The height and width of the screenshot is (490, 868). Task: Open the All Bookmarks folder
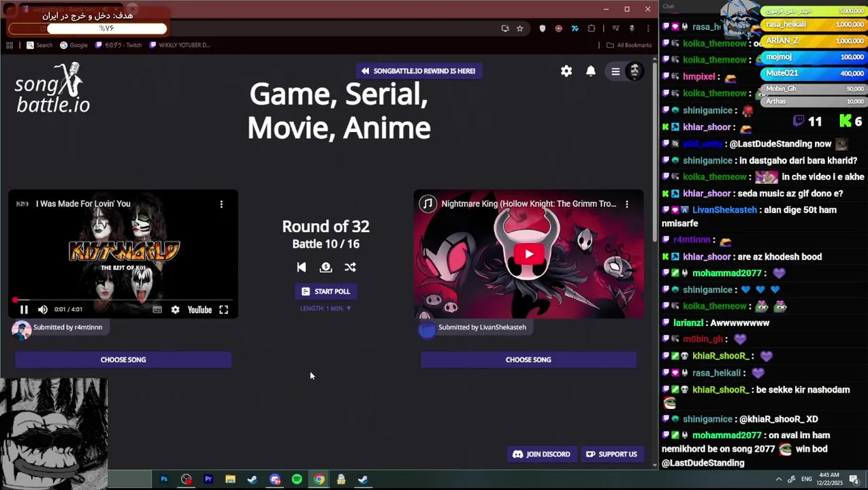pyautogui.click(x=629, y=45)
